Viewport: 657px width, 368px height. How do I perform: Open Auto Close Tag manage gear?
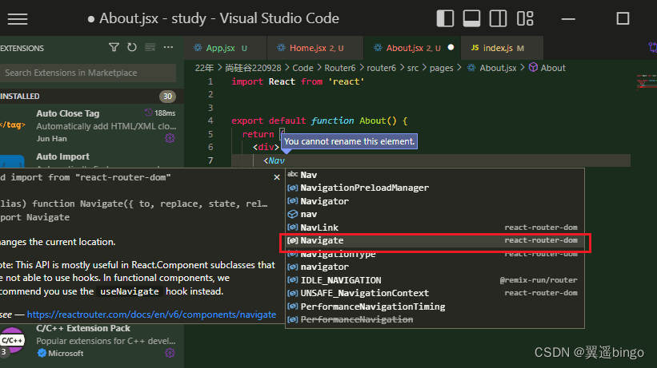[170, 138]
